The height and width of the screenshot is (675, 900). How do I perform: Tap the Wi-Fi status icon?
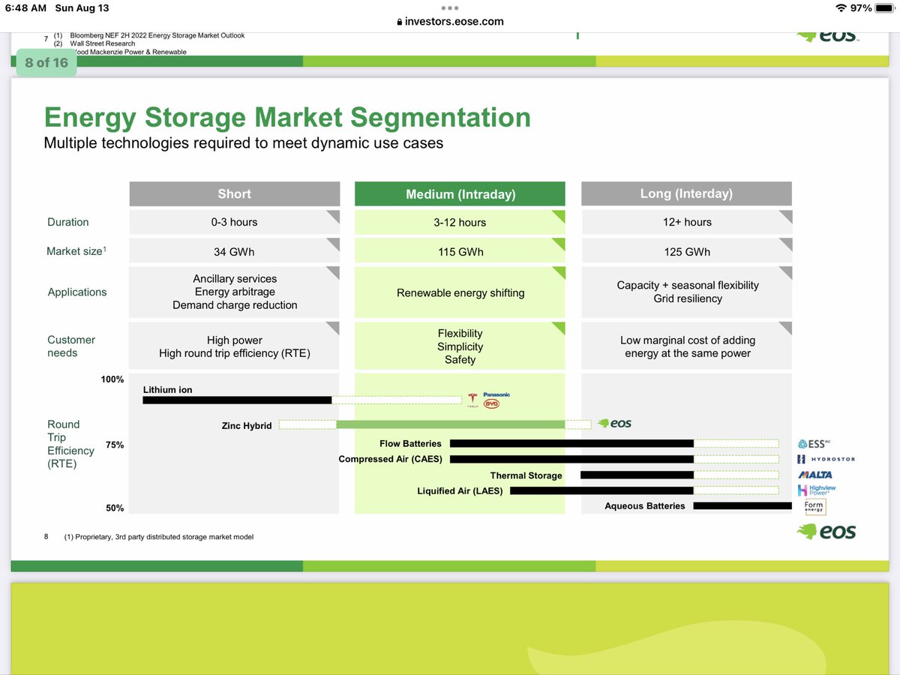click(x=841, y=8)
